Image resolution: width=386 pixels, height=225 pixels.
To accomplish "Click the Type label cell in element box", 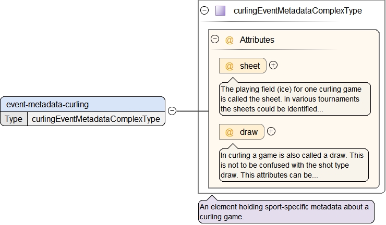I will click(14, 119).
